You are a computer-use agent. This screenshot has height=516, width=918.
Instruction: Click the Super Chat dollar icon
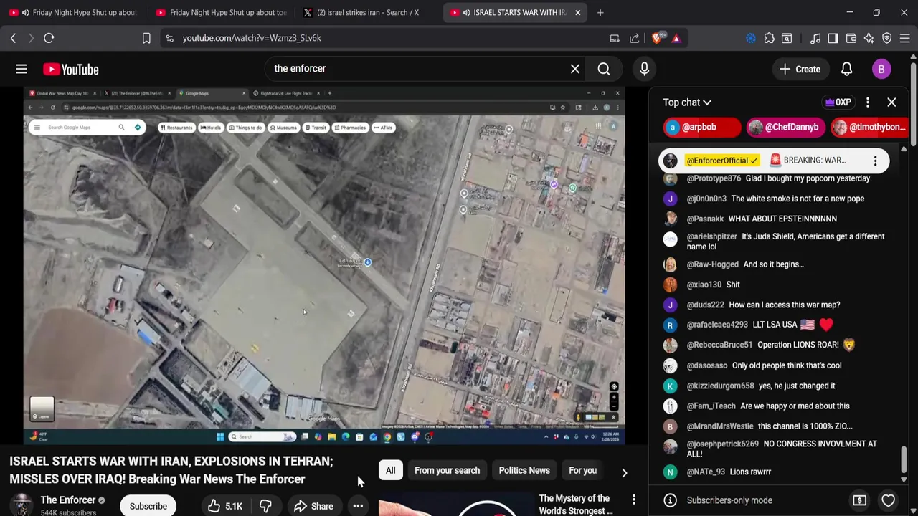(x=859, y=500)
